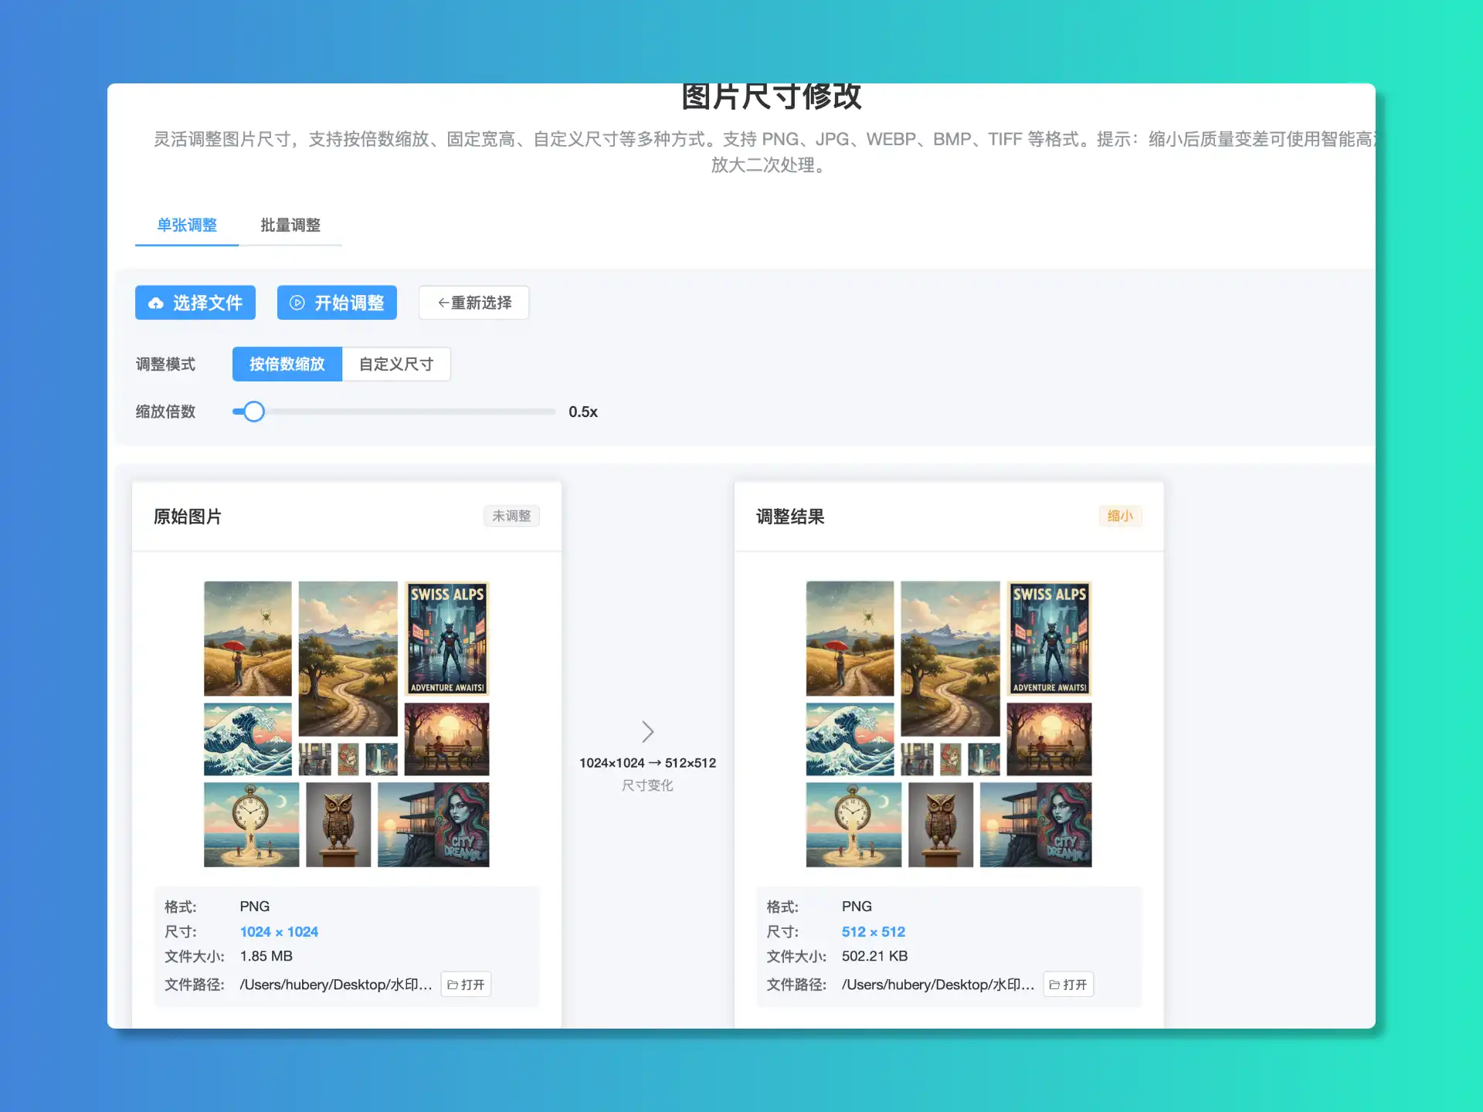Click the play circle icon

point(297,303)
